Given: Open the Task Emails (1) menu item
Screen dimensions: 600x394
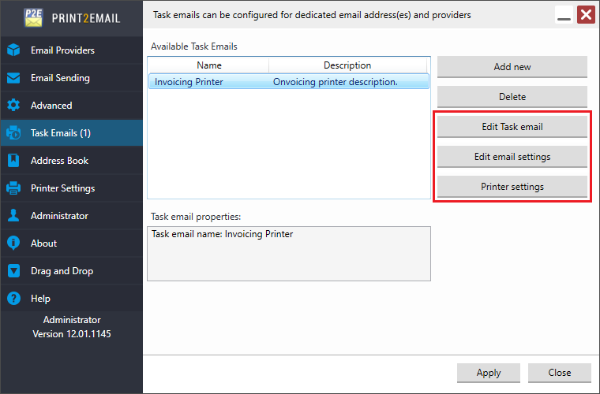Looking at the screenshot, I should point(61,133).
